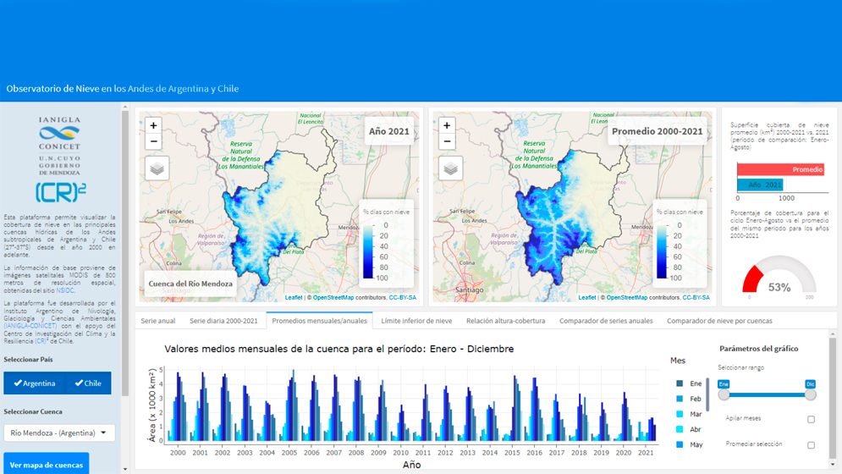Click the blue Año 2021 bar
The width and height of the screenshot is (842, 474).
(760, 185)
